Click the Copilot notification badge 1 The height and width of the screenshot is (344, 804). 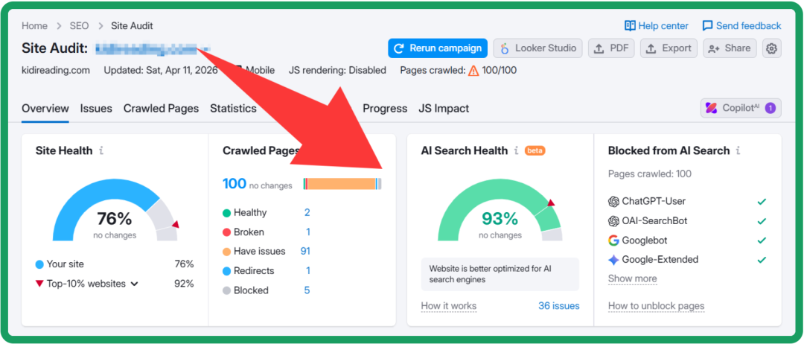[x=770, y=108]
